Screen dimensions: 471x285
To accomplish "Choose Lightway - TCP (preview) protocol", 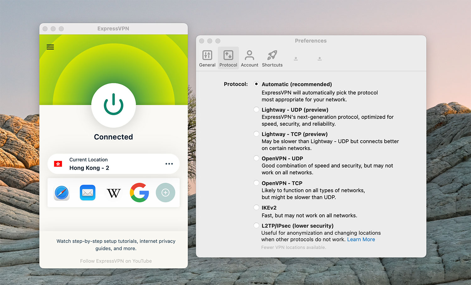I will pos(257,134).
